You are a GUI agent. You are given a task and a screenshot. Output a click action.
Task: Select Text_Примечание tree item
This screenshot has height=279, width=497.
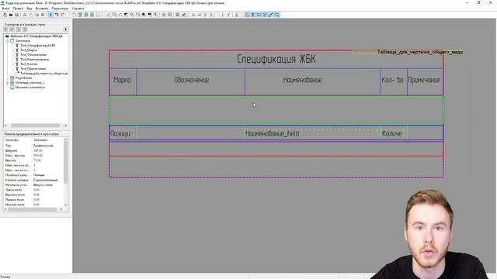[33, 69]
